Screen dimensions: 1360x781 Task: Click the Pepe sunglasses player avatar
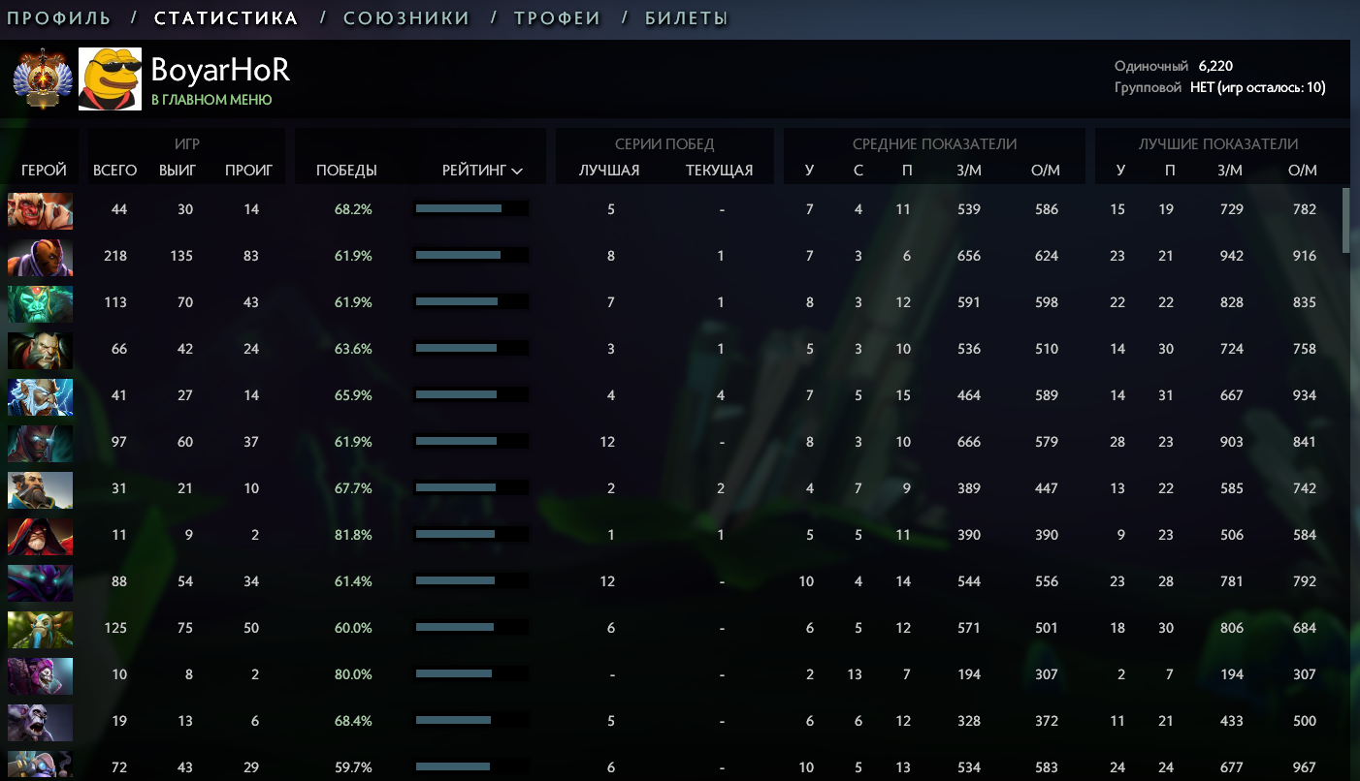point(110,78)
